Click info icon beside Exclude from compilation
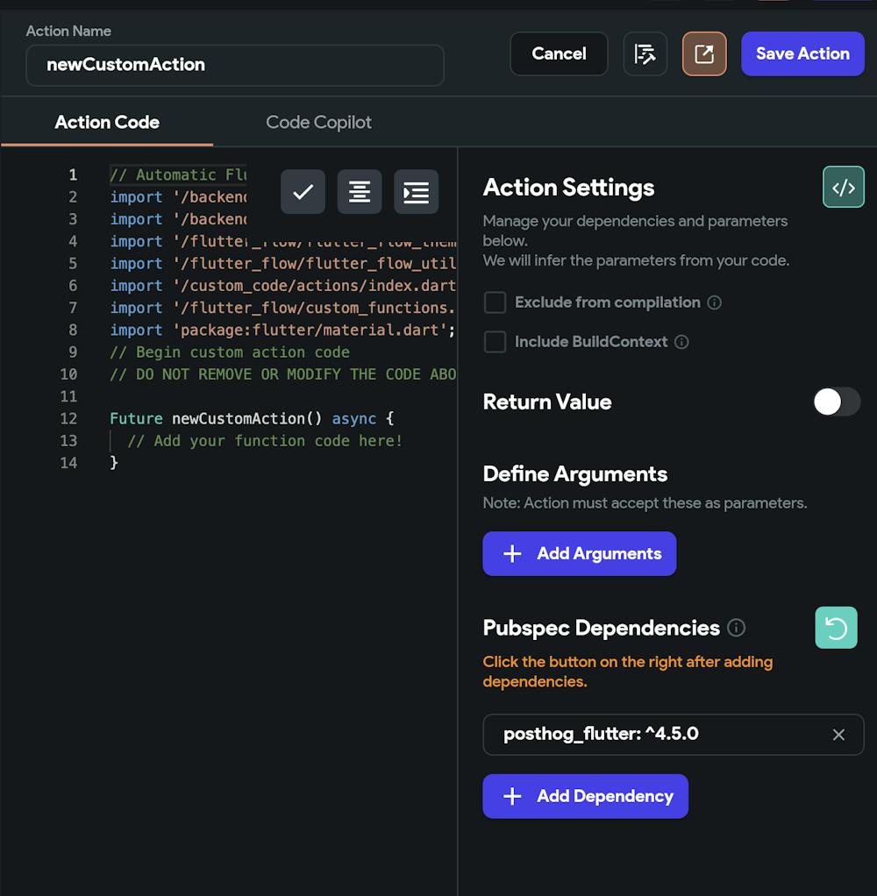877x896 pixels. pyautogui.click(x=715, y=302)
